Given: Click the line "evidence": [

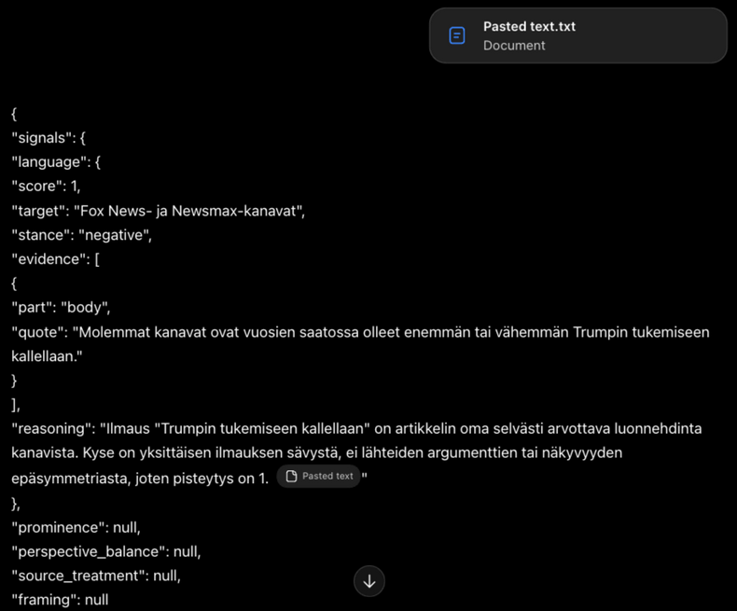Looking at the screenshot, I should [55, 259].
